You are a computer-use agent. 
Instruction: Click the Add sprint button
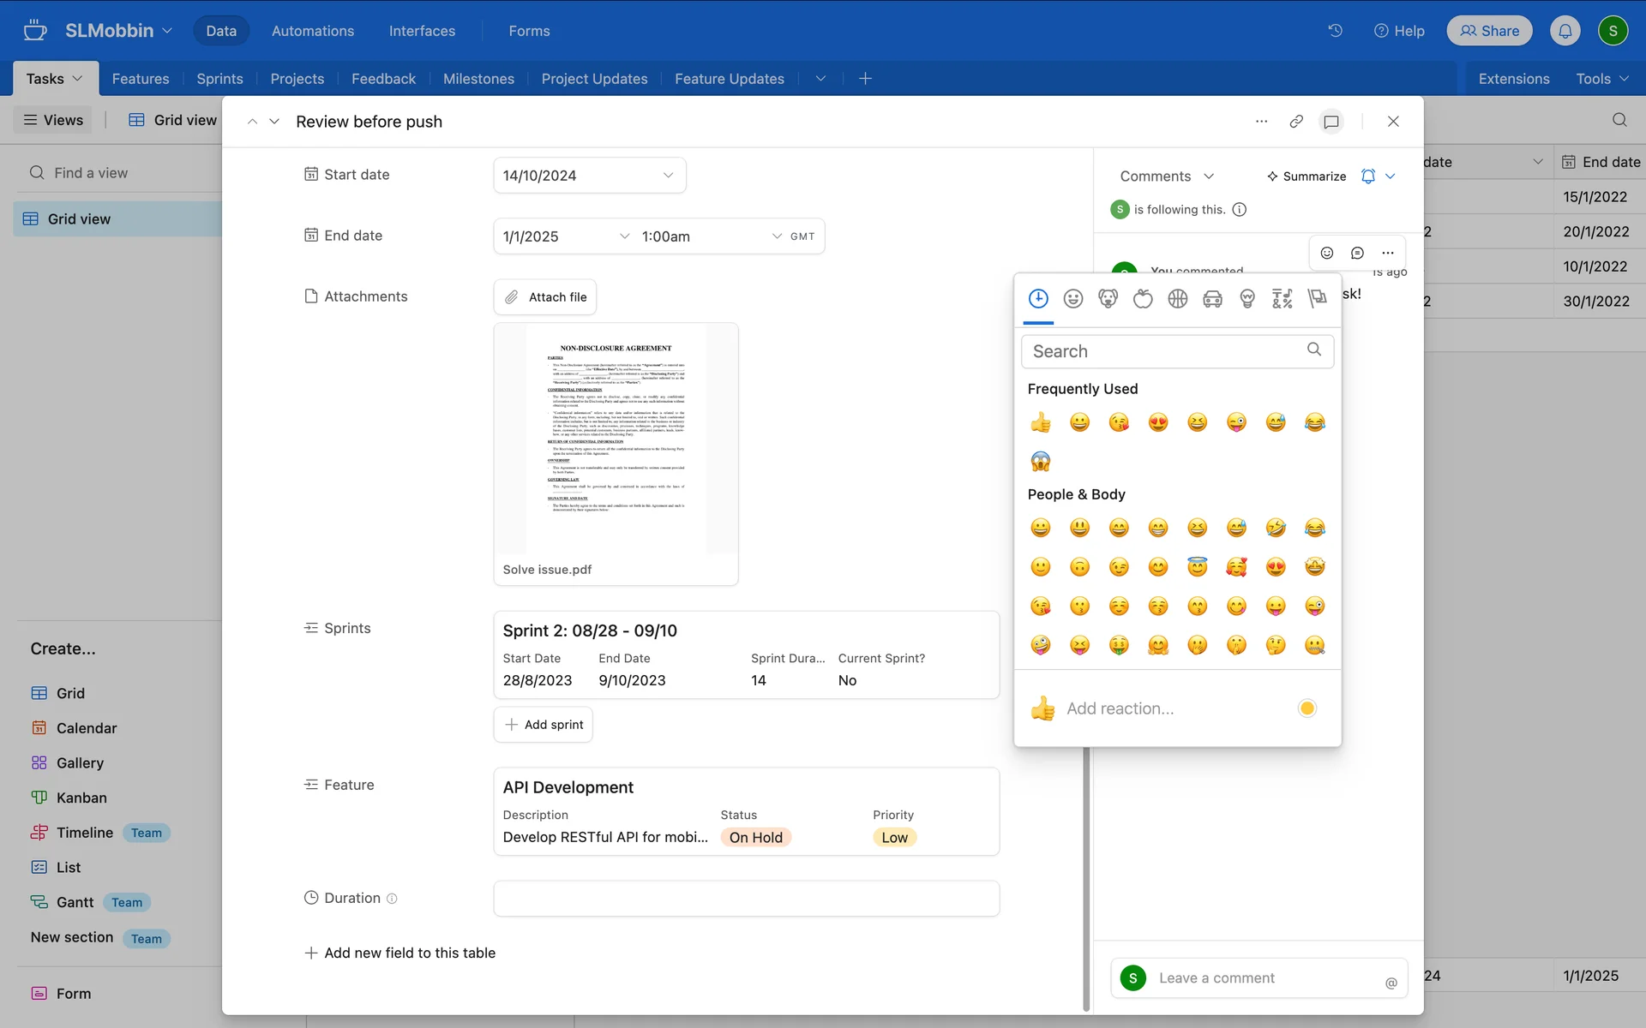point(544,725)
